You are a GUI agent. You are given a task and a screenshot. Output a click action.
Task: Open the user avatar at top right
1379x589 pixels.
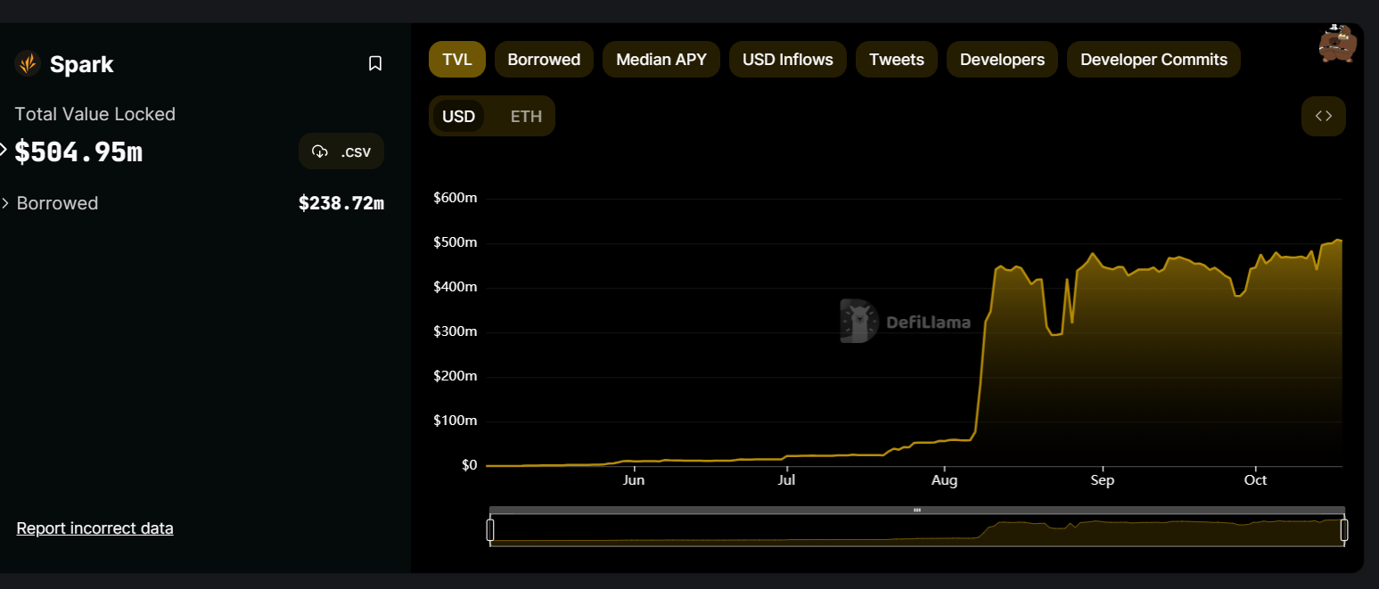point(1337,43)
